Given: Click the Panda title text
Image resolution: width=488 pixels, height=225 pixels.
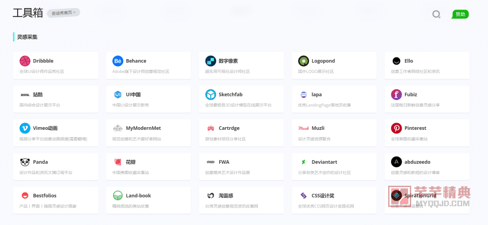Looking at the screenshot, I should (x=41, y=162).
